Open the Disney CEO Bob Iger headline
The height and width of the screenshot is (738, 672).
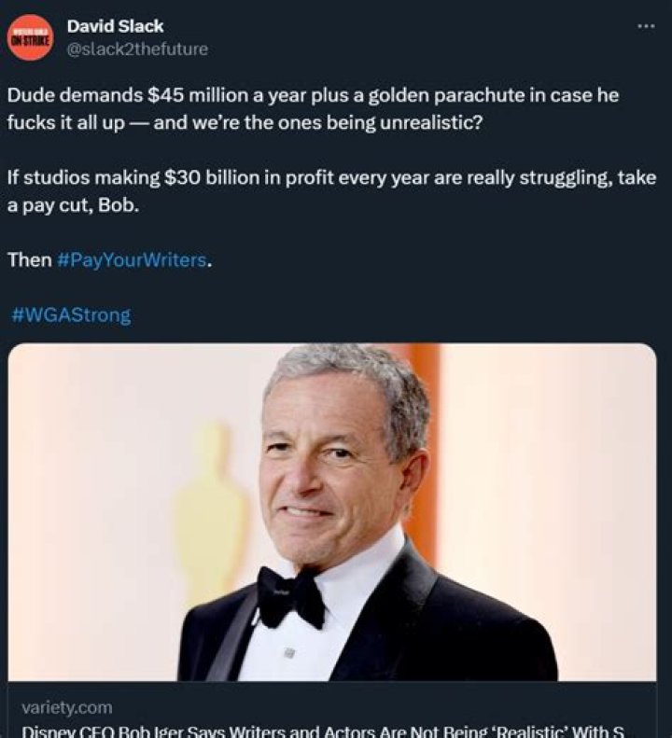[x=322, y=730]
